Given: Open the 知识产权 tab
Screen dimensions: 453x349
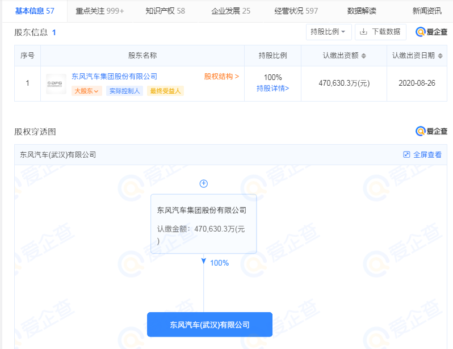Looking at the screenshot, I should (x=165, y=11).
